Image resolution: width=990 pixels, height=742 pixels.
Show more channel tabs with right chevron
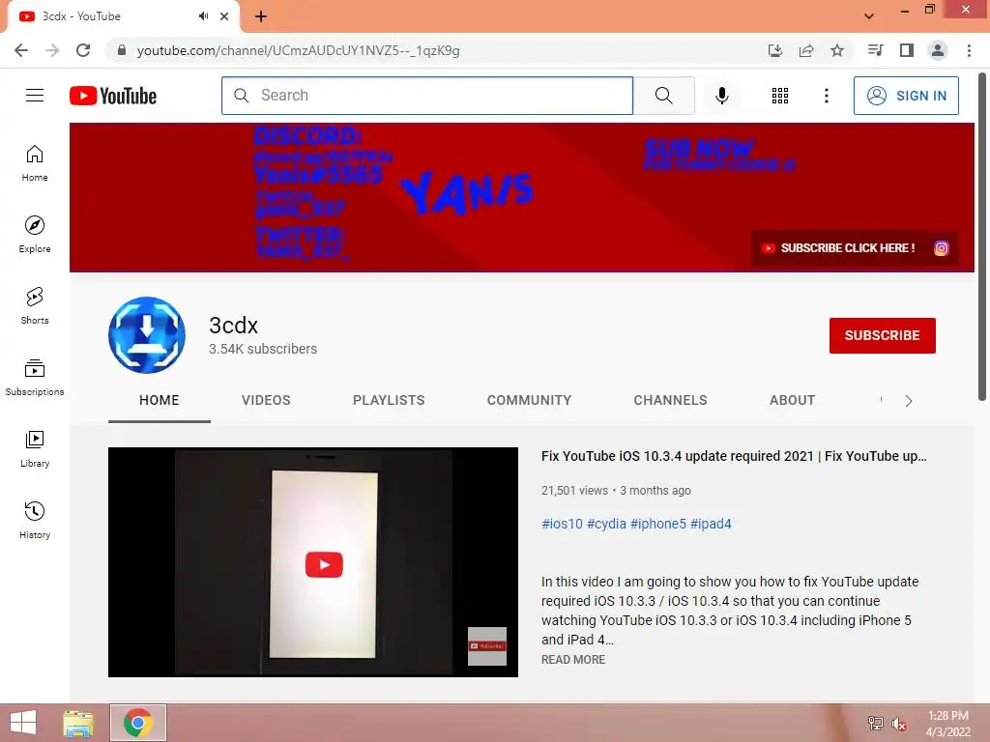[x=909, y=401]
